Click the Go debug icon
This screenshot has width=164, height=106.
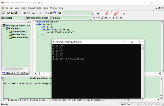[x=117, y=18]
